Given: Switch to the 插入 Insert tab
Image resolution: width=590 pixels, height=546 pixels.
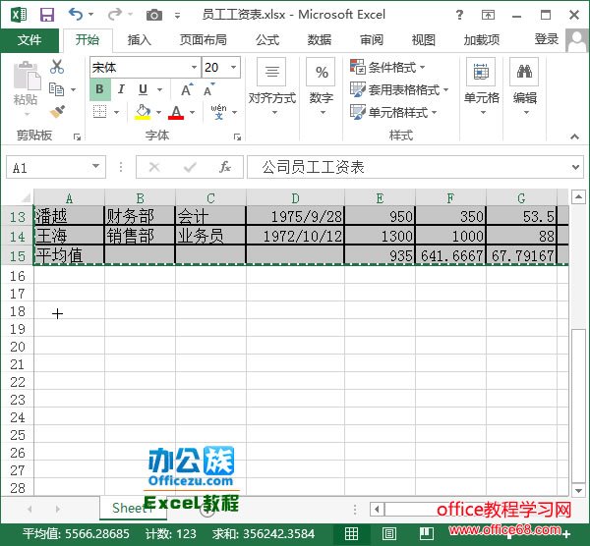Looking at the screenshot, I should (140, 40).
